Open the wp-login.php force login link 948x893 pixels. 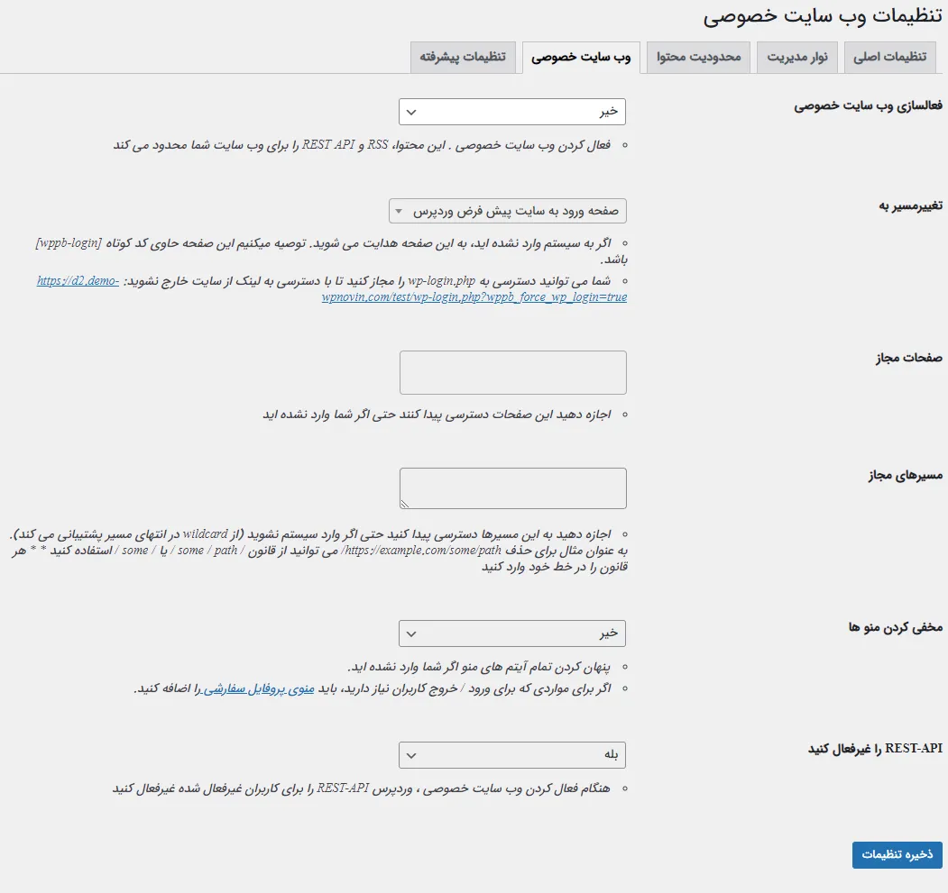coord(474,296)
